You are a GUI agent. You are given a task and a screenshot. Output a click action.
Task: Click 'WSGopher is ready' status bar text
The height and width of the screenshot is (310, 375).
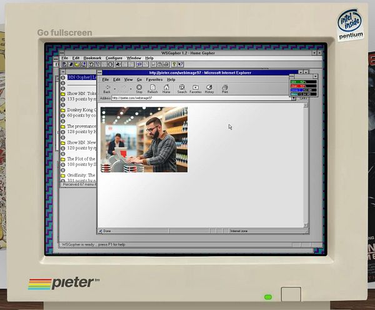coord(78,244)
